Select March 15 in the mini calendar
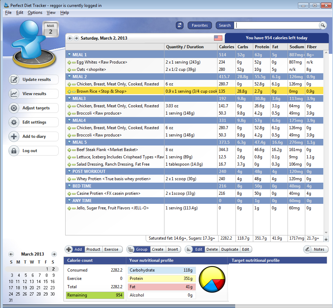Image resolution: width=333 pixels, height=308 pixels. (x=46, y=282)
